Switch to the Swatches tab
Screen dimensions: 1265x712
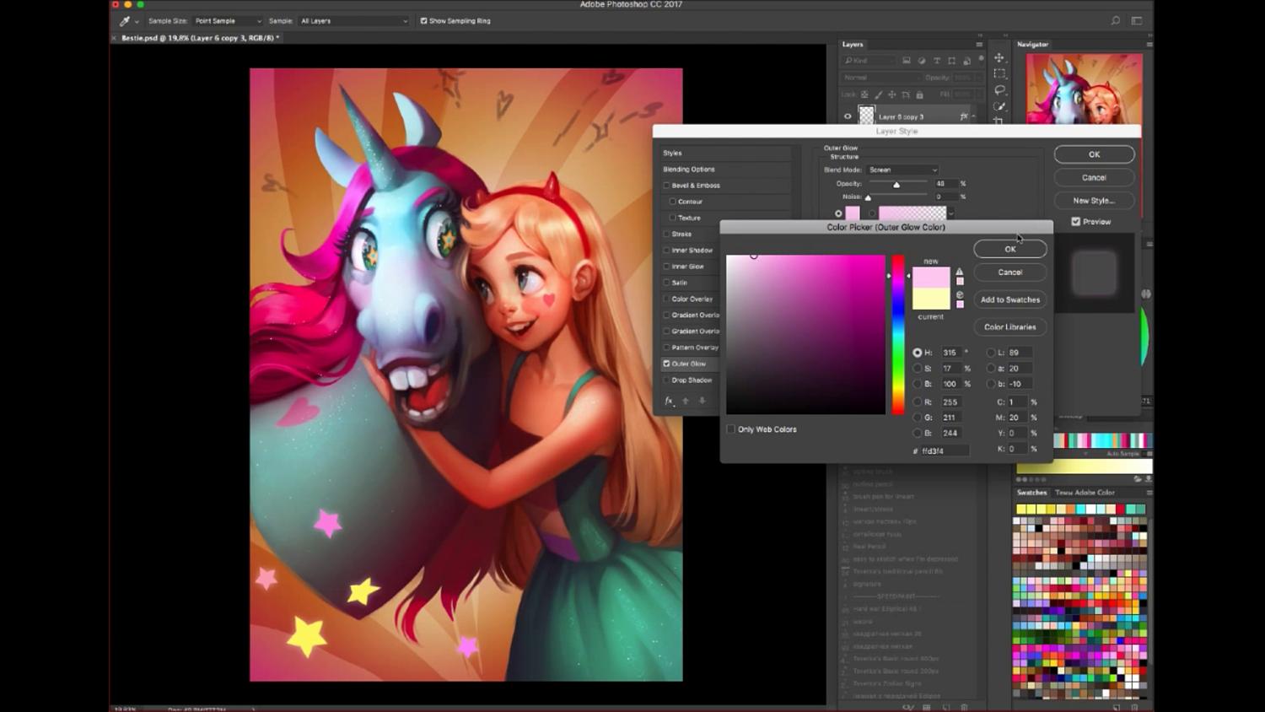coord(1031,493)
